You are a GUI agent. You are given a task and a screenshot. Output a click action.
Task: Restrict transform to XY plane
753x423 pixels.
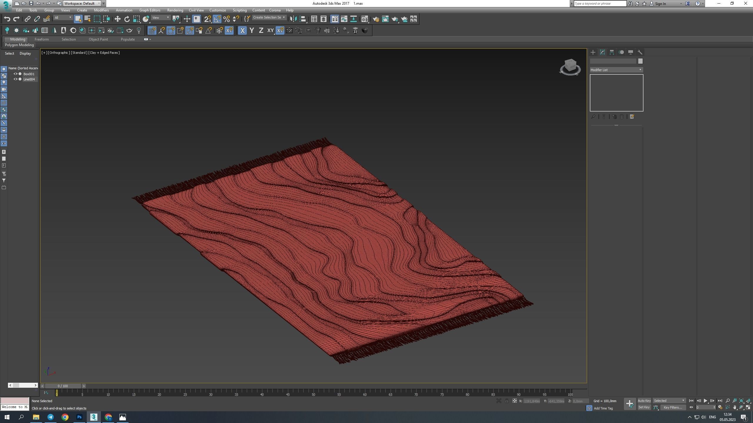(270, 31)
